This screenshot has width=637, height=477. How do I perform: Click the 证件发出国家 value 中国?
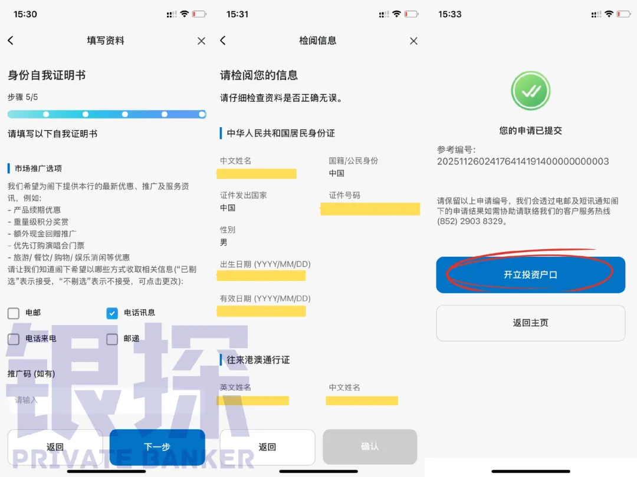(x=228, y=208)
